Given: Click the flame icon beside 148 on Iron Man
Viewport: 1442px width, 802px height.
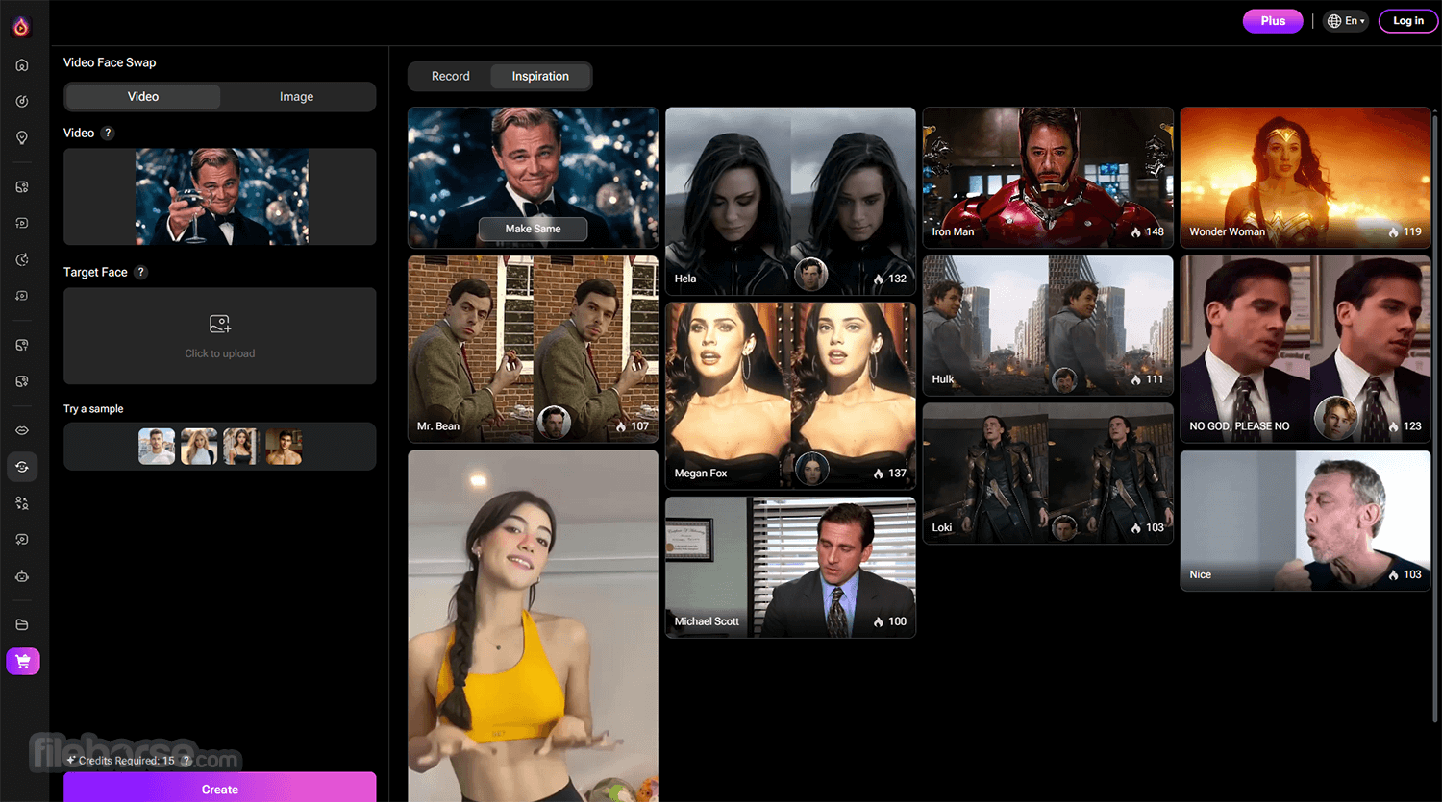Looking at the screenshot, I should click(x=1136, y=232).
